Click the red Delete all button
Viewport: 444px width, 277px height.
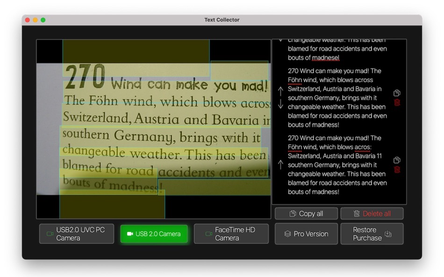(372, 214)
